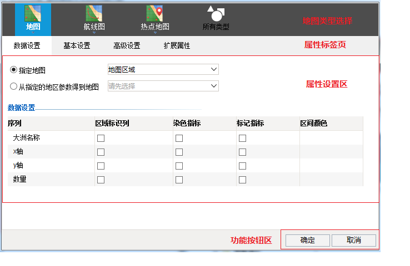The image size is (410, 266).
Task: Switch to the 数据设置 tab
Action: pos(27,45)
